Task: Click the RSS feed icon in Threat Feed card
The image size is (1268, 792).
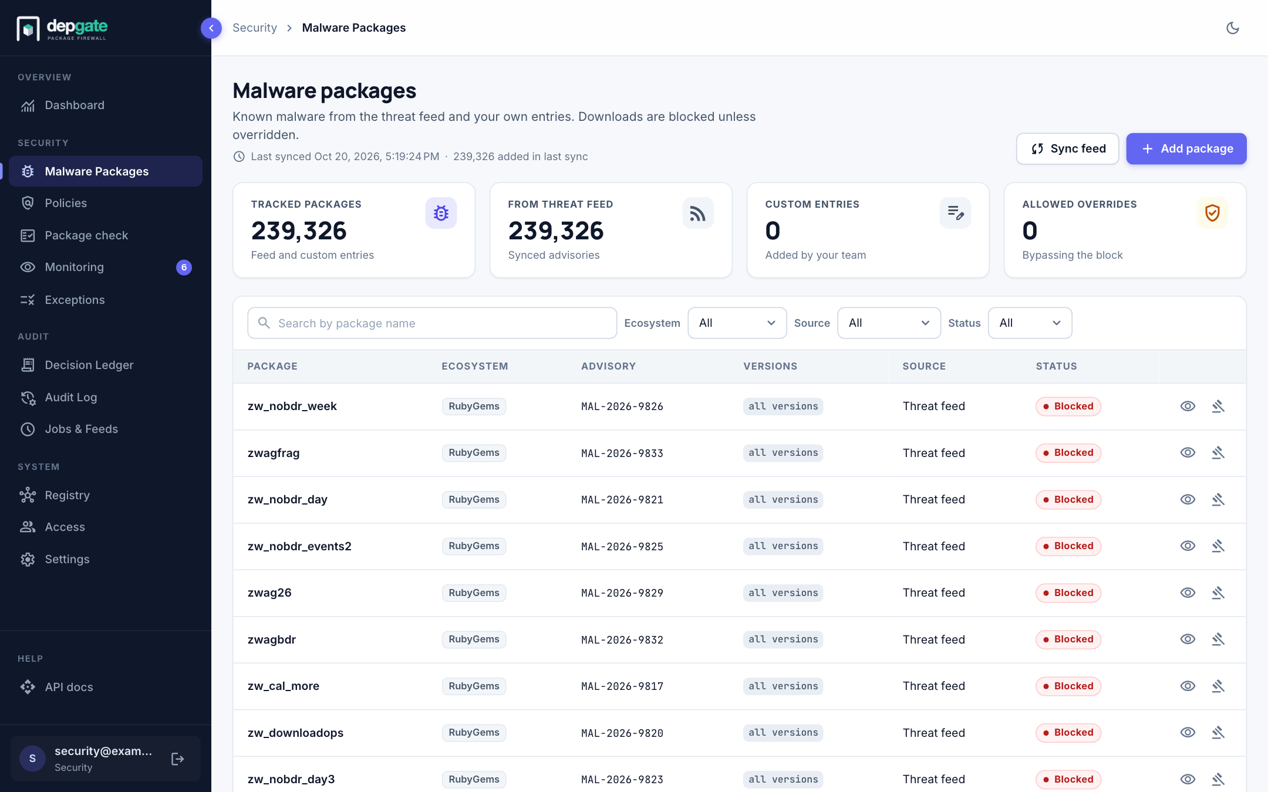Action: (x=698, y=213)
